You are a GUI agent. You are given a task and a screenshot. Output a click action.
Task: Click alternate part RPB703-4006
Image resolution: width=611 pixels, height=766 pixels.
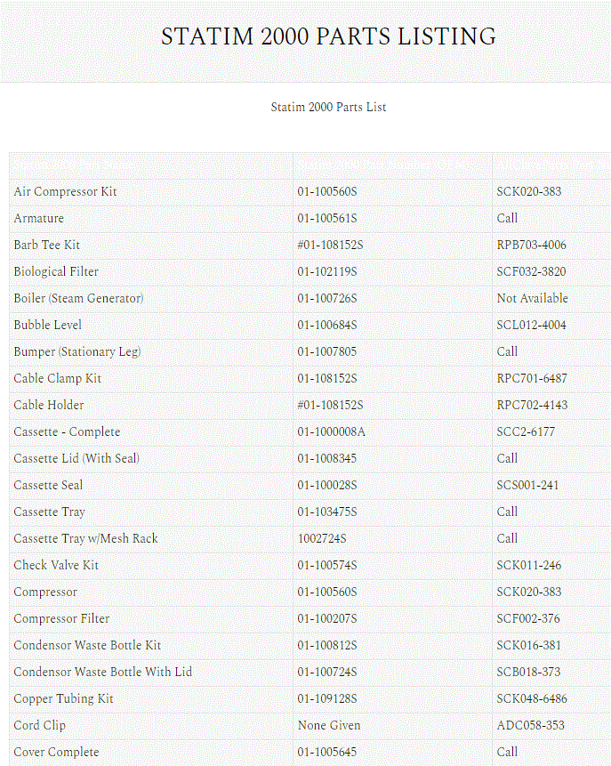(531, 245)
